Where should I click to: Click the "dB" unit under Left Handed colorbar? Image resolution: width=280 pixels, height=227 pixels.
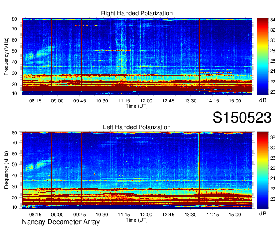pos(263,213)
